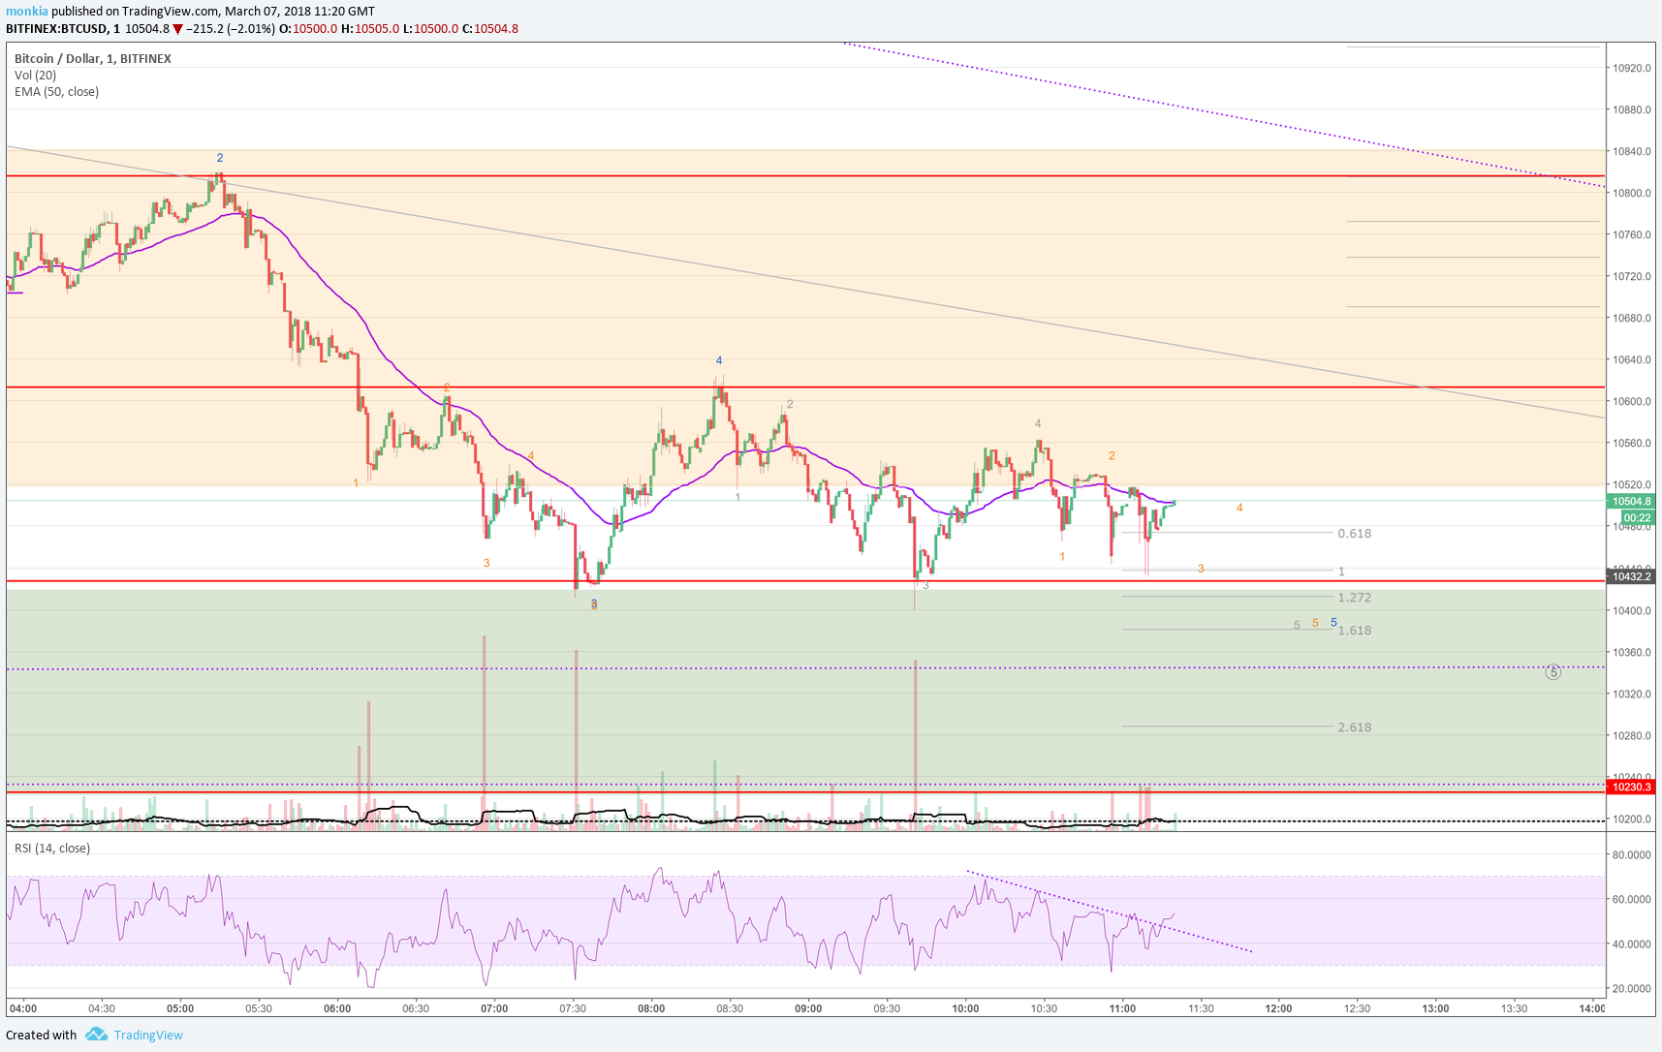Click the 0.618 Fibonacci level label

pos(1354,534)
